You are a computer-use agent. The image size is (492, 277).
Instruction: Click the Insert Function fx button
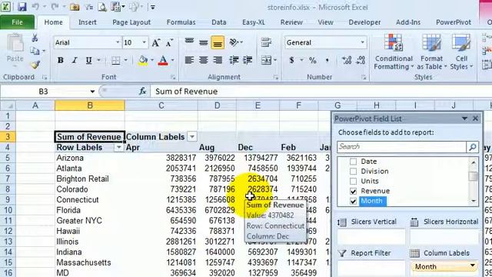point(143,92)
